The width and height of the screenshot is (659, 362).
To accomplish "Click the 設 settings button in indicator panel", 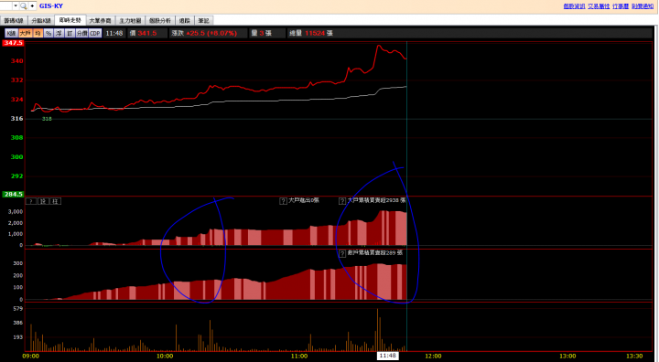I will click(x=43, y=201).
